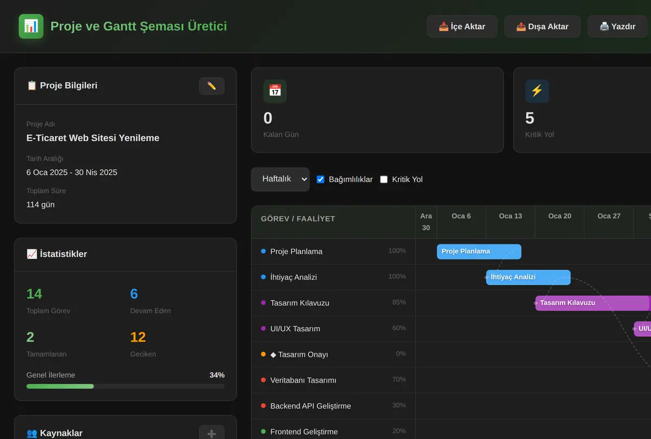Uncheck the Bağımlılıklar checkbox
Screen dimensions: 651x439
point(321,179)
